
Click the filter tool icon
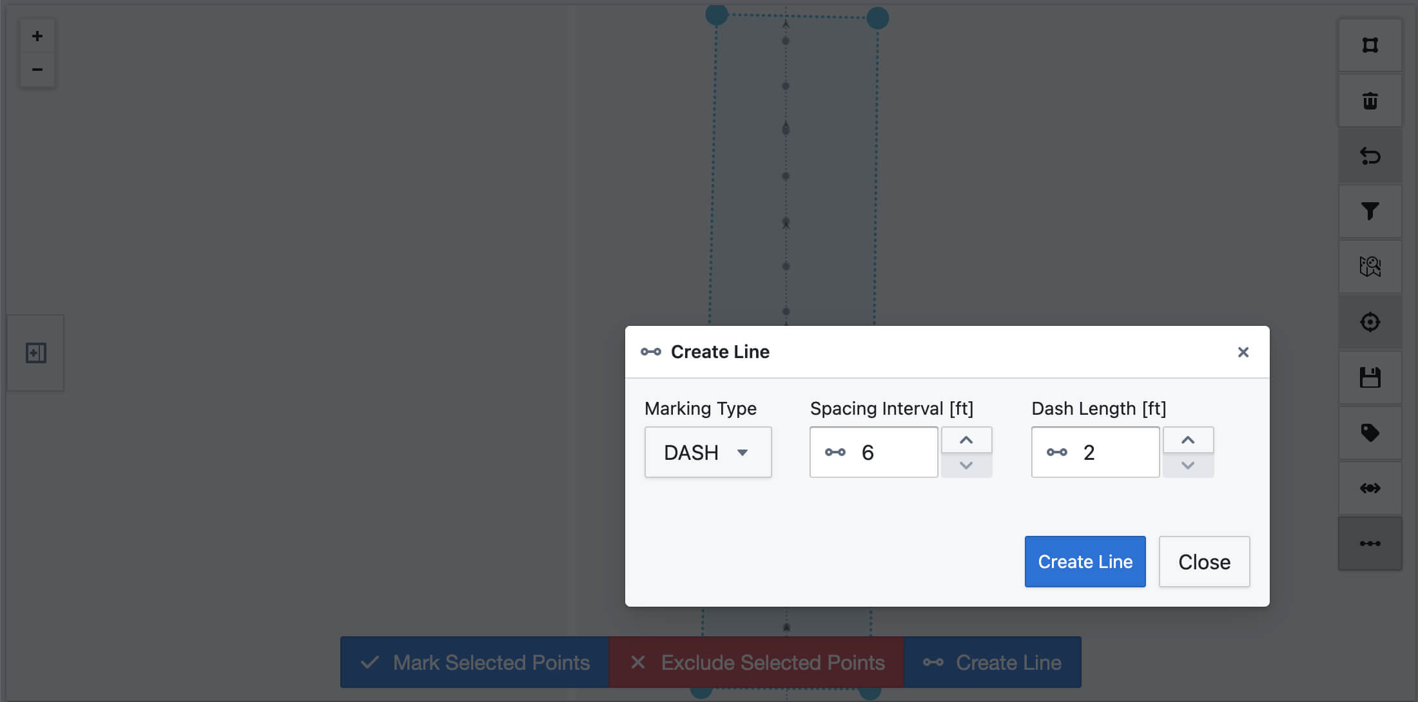1371,211
